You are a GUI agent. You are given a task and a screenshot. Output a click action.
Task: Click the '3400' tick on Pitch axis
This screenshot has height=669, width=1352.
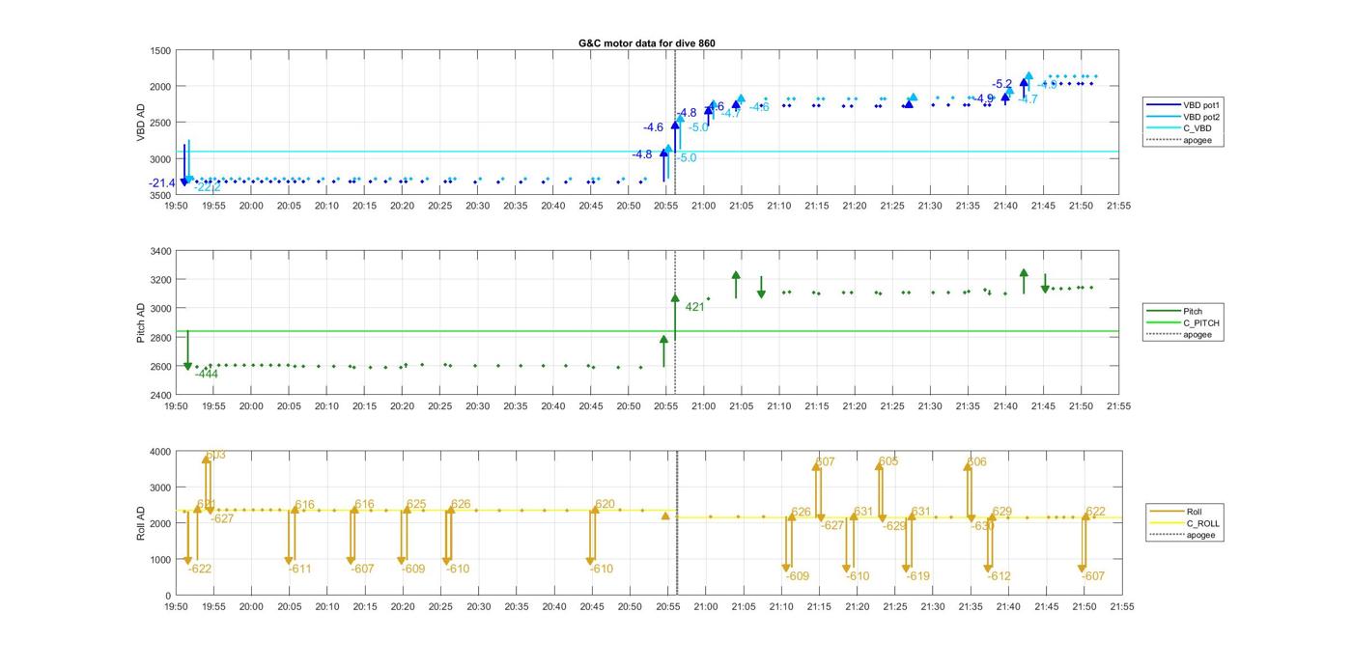click(x=160, y=251)
